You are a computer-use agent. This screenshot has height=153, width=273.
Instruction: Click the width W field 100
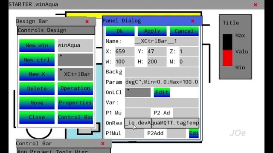click(x=125, y=62)
